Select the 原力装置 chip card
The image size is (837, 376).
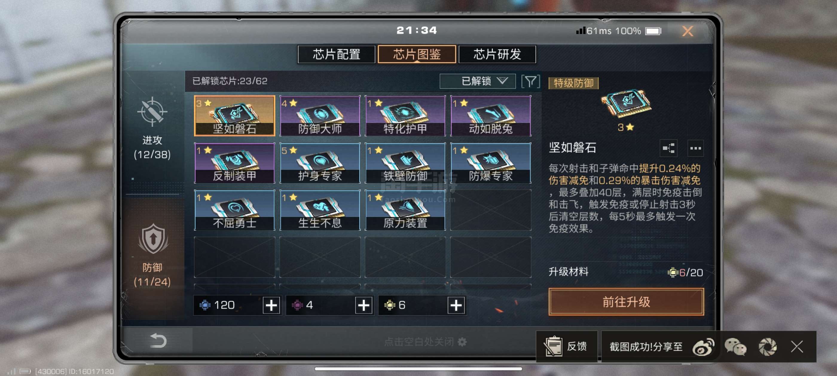click(x=405, y=210)
